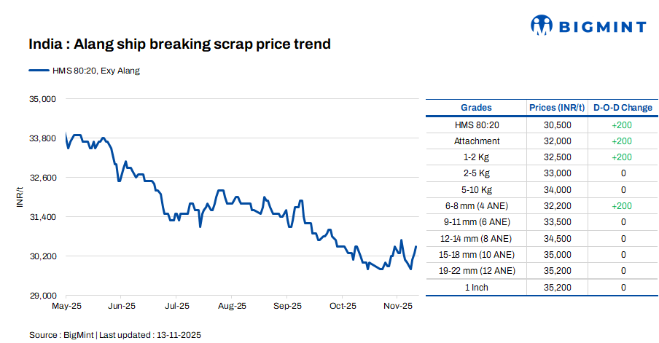
Task: Select the Attachment grade row
Action: point(476,141)
